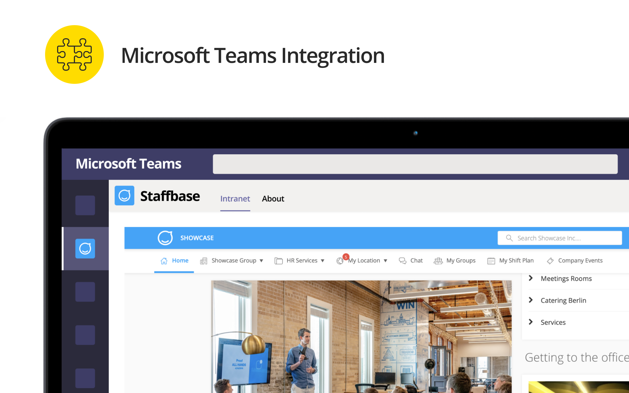Image resolution: width=629 pixels, height=393 pixels.
Task: Click the Microsoft Teams Integration headline
Action: [253, 56]
